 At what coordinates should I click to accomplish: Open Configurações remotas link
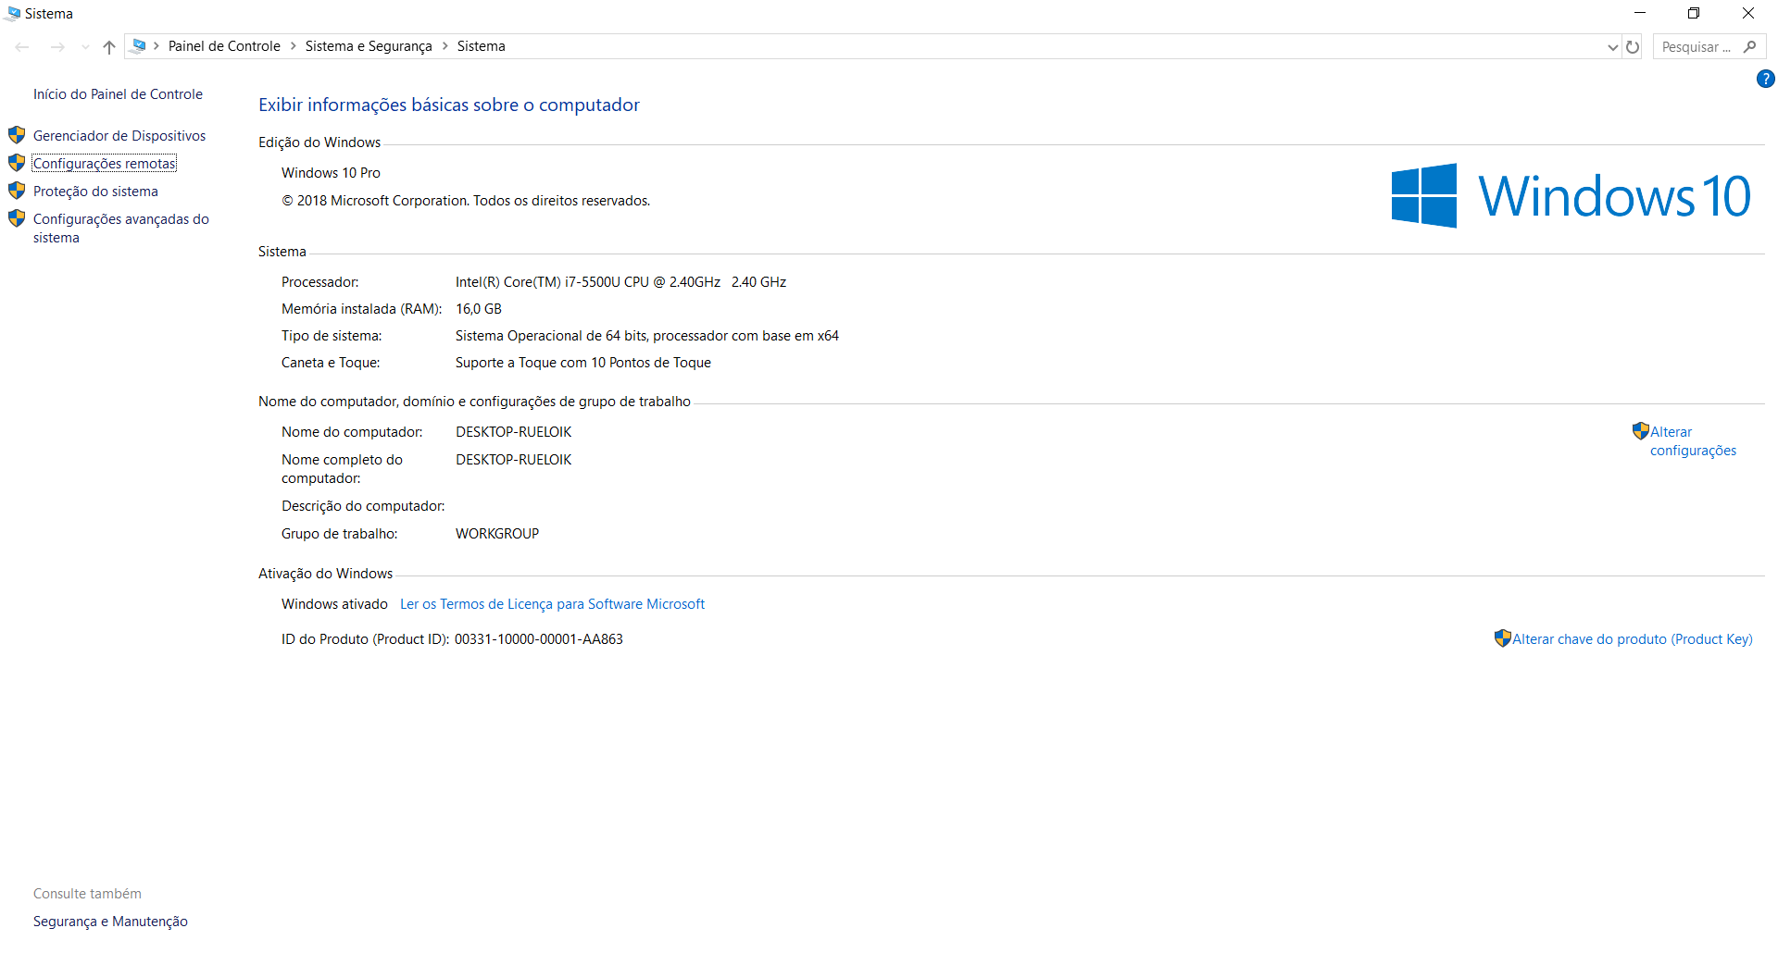pos(105,164)
